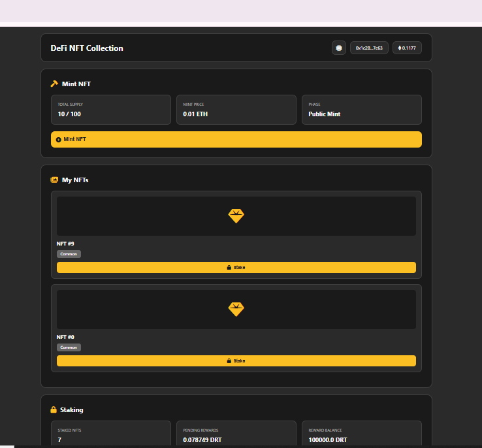The image size is (482, 448).
Task: Click the wallet address 0x1c28...7c63 button
Action: click(369, 48)
